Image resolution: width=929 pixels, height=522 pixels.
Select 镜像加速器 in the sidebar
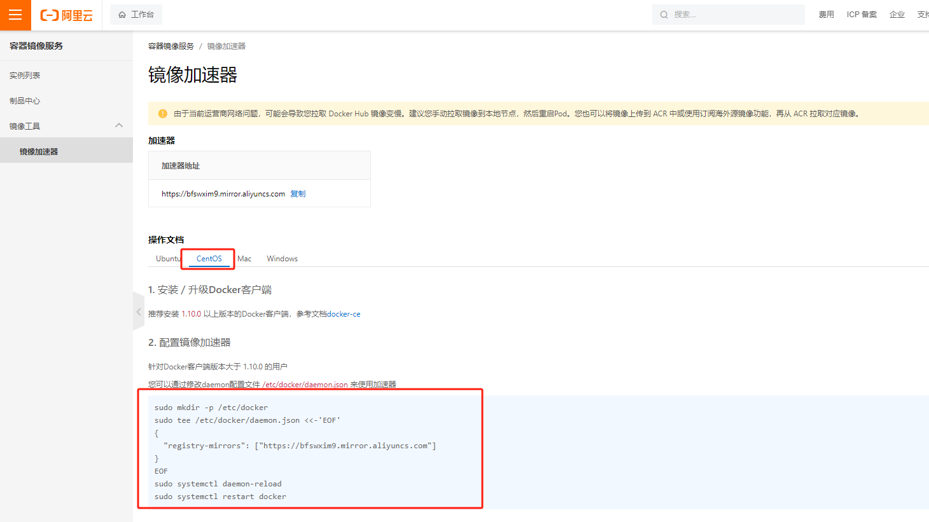(66, 151)
